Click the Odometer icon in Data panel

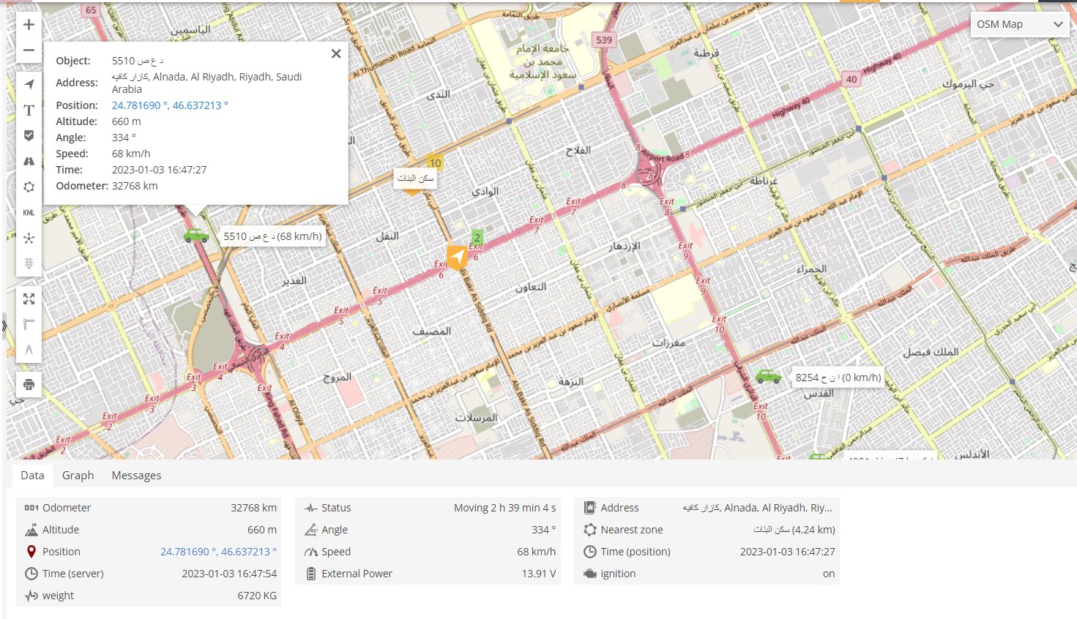coord(31,508)
